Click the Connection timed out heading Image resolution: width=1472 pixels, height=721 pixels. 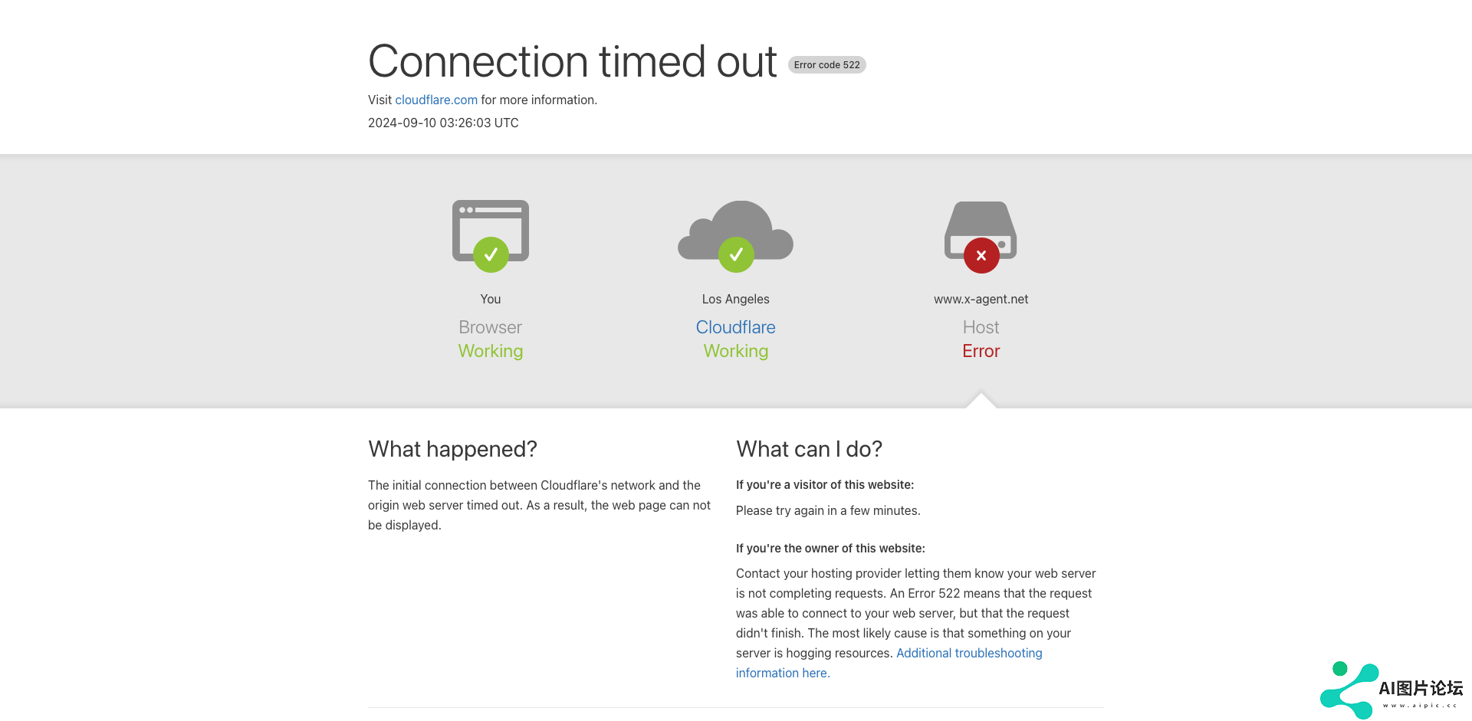(572, 61)
